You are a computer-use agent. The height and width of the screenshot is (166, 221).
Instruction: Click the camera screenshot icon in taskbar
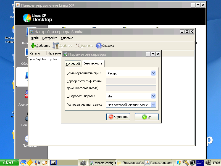[83, 163]
